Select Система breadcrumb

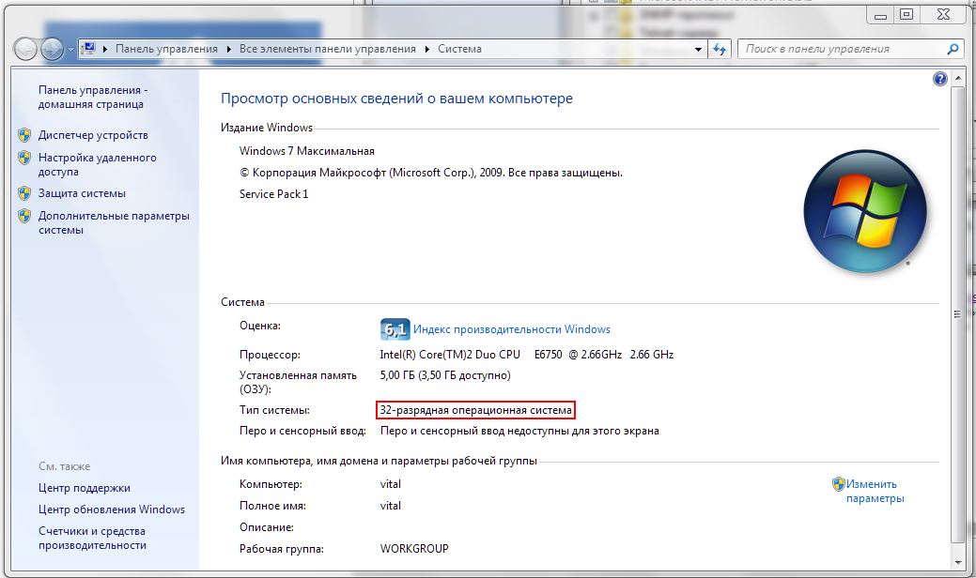click(459, 49)
